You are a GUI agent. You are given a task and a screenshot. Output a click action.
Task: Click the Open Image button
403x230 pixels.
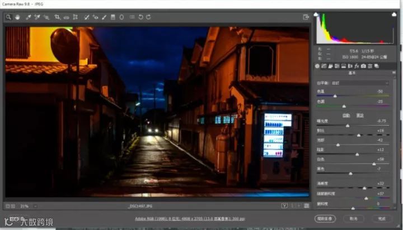click(325, 219)
